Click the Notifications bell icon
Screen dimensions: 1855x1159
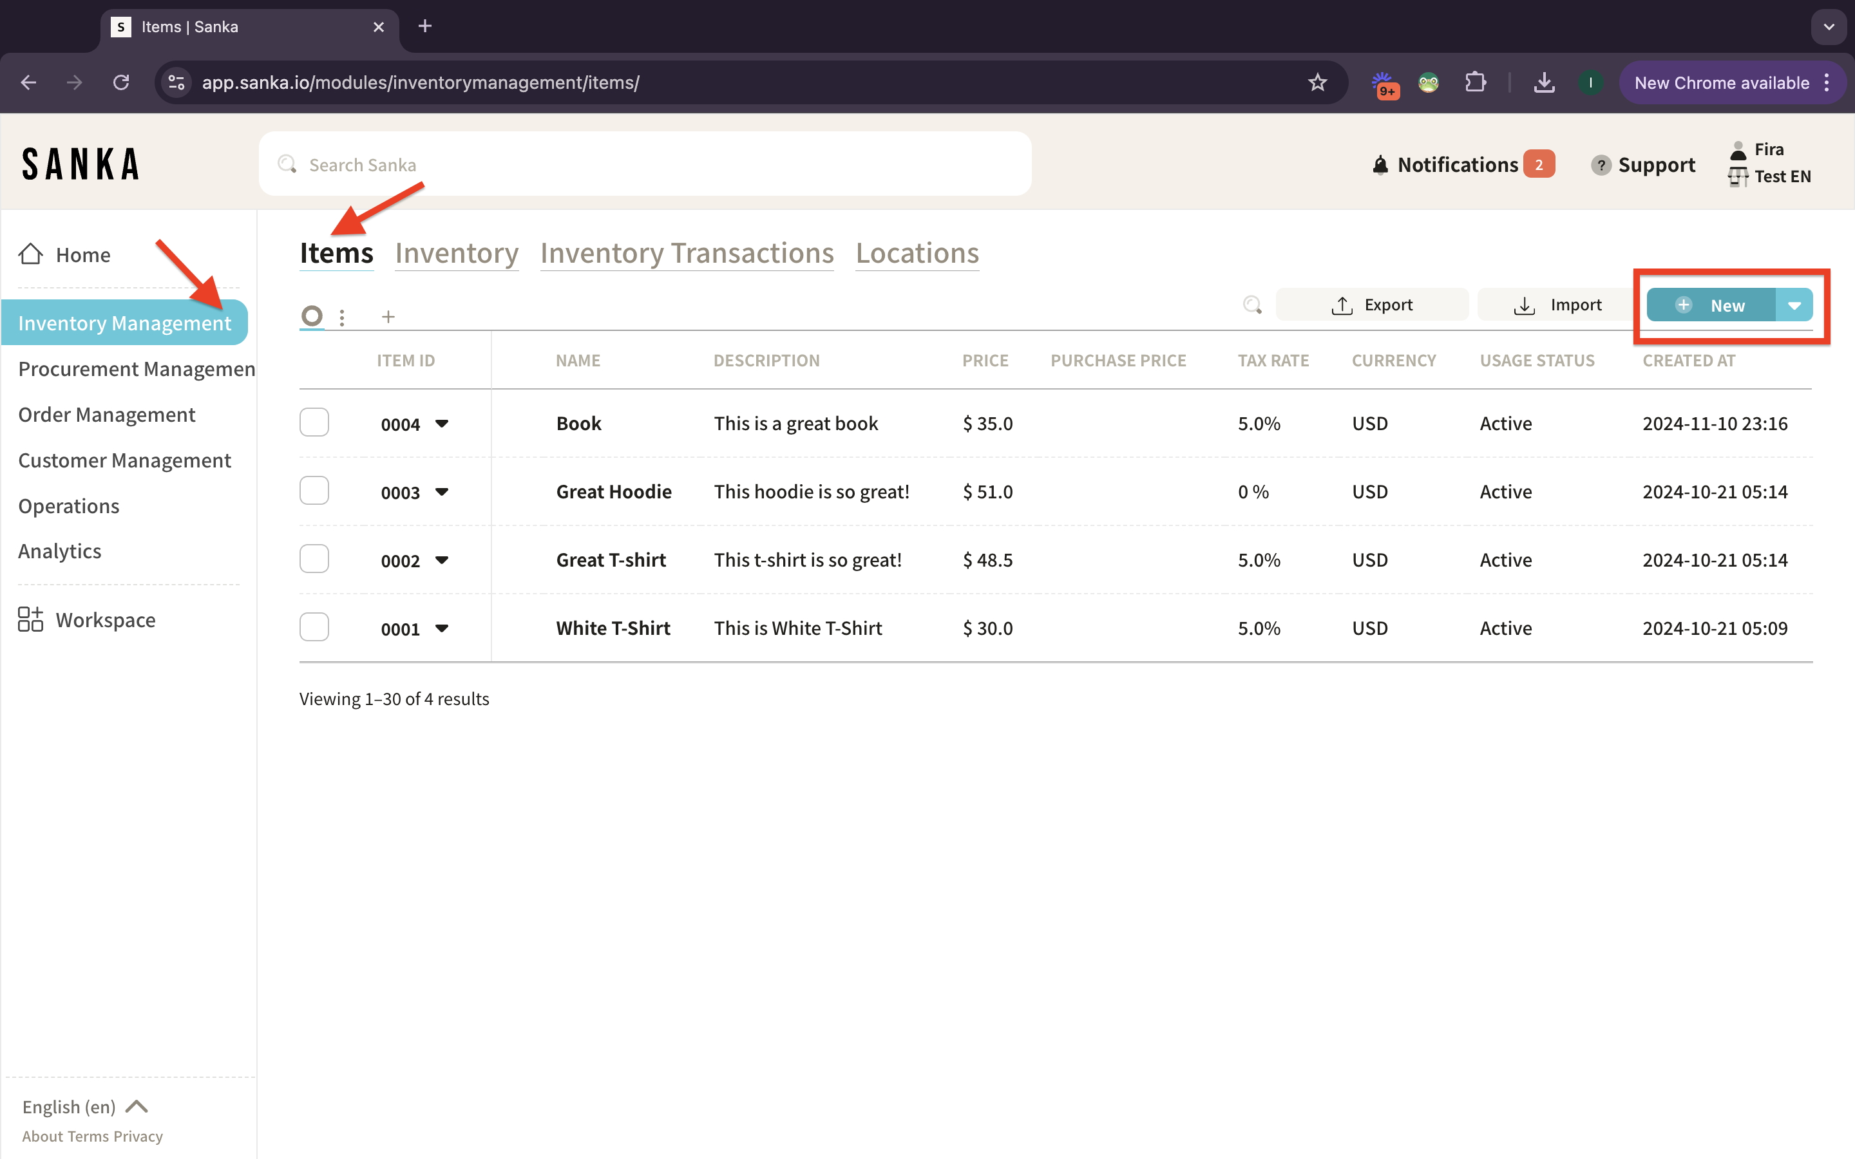[1380, 165]
